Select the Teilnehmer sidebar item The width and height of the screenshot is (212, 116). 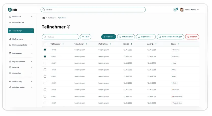click(21, 31)
